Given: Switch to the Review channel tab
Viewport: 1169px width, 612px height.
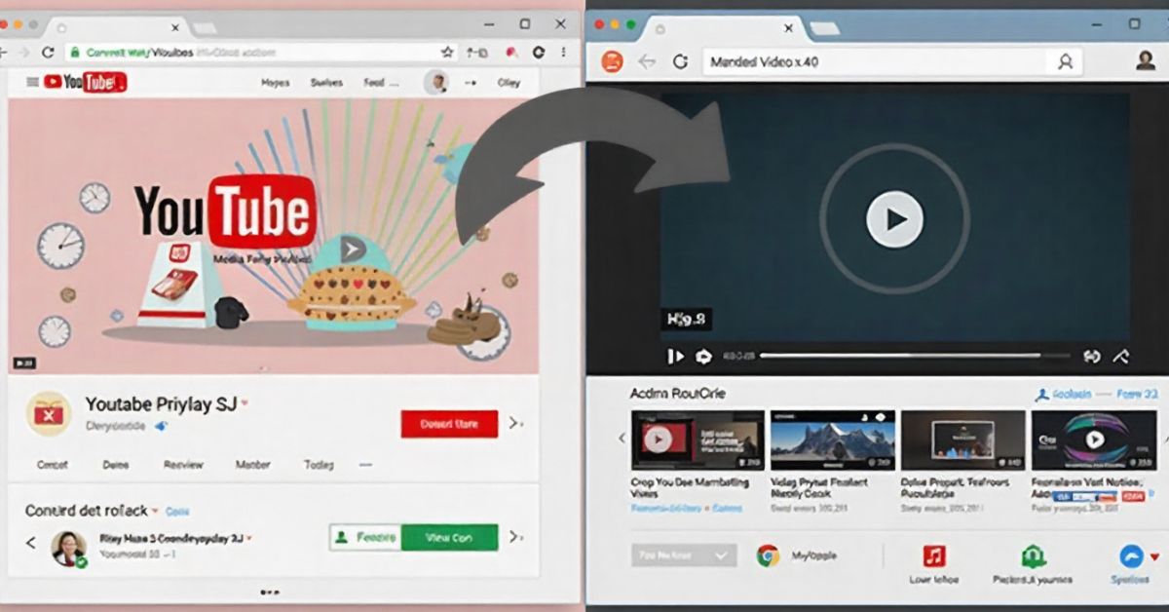Looking at the screenshot, I should [182, 464].
